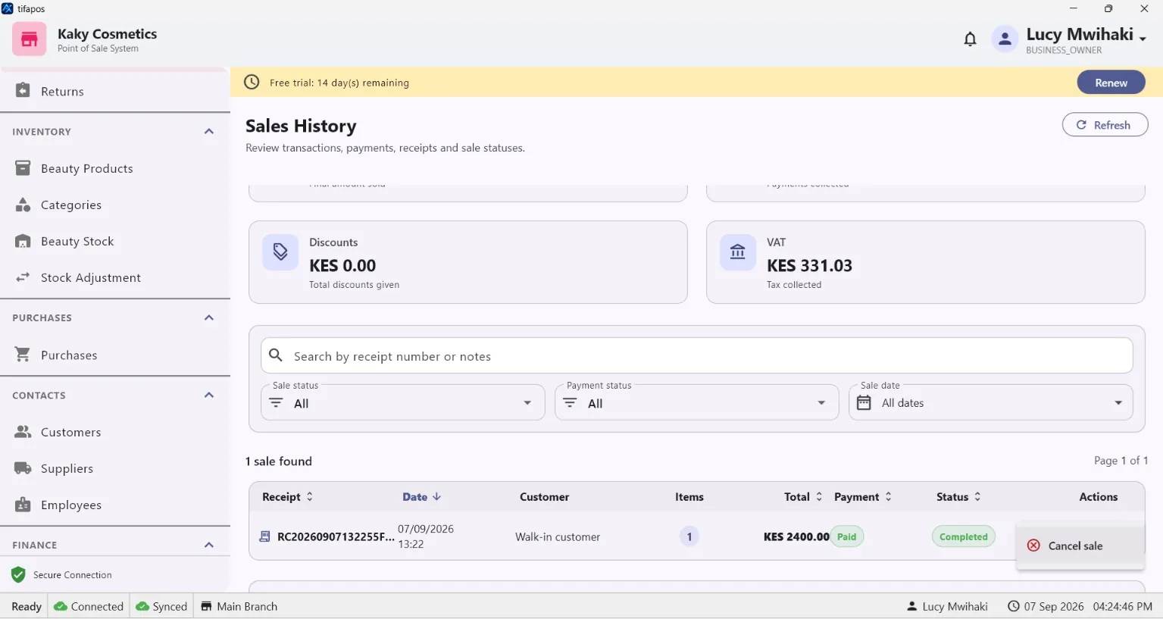Sort the table by Receipt column
Viewport: 1163px width, 619px height.
point(288,497)
